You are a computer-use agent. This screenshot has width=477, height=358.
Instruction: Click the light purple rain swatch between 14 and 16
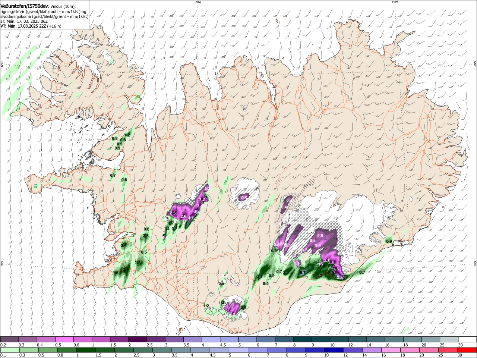[x=372, y=350]
